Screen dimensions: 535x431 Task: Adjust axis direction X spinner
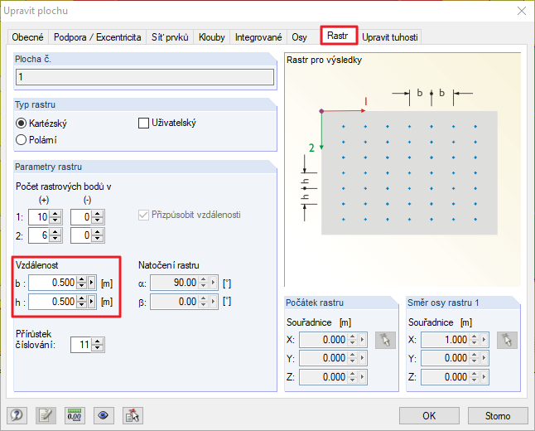click(475, 340)
